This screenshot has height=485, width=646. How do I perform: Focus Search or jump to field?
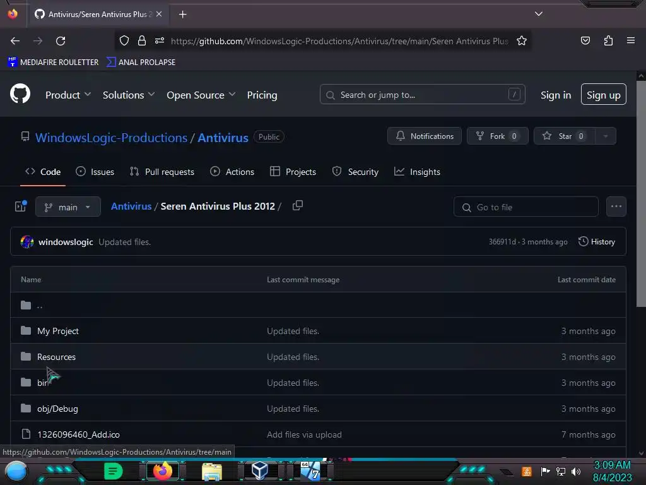422,95
